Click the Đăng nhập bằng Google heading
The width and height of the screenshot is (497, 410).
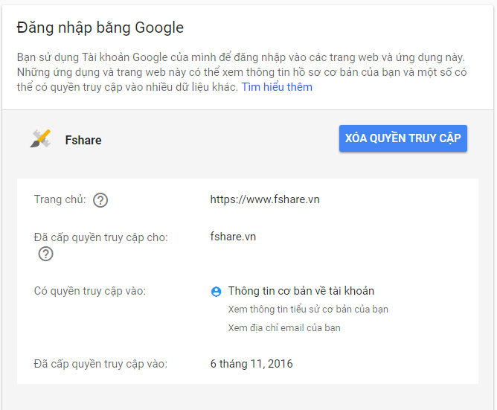[100, 28]
